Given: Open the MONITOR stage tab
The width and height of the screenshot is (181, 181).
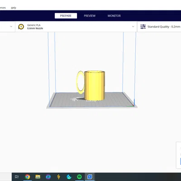Looking at the screenshot, I should coord(114,16).
